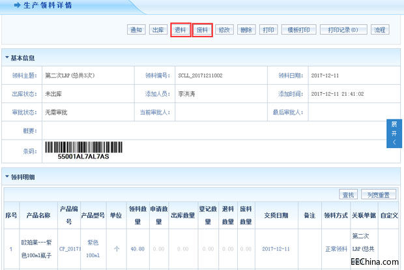Click the 序号 column header
The height and width of the screenshot is (270, 404).
coord(11,215)
